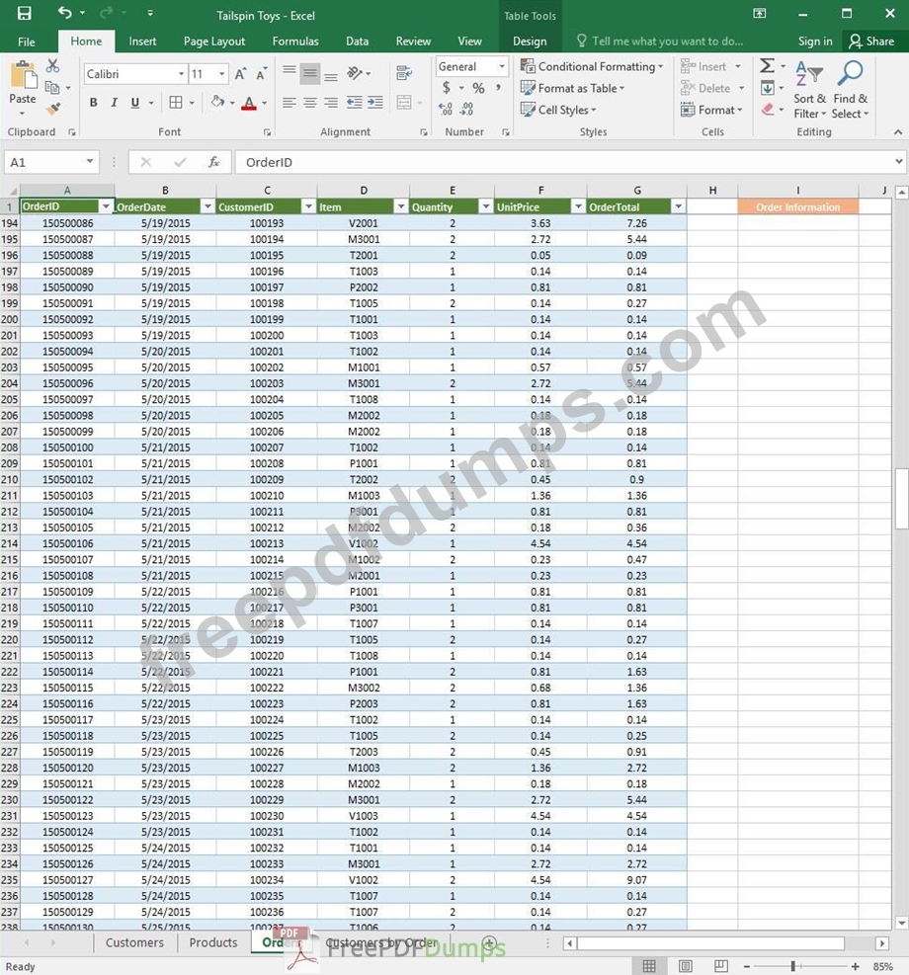
Task: Toggle Bold formatting
Action: (93, 103)
